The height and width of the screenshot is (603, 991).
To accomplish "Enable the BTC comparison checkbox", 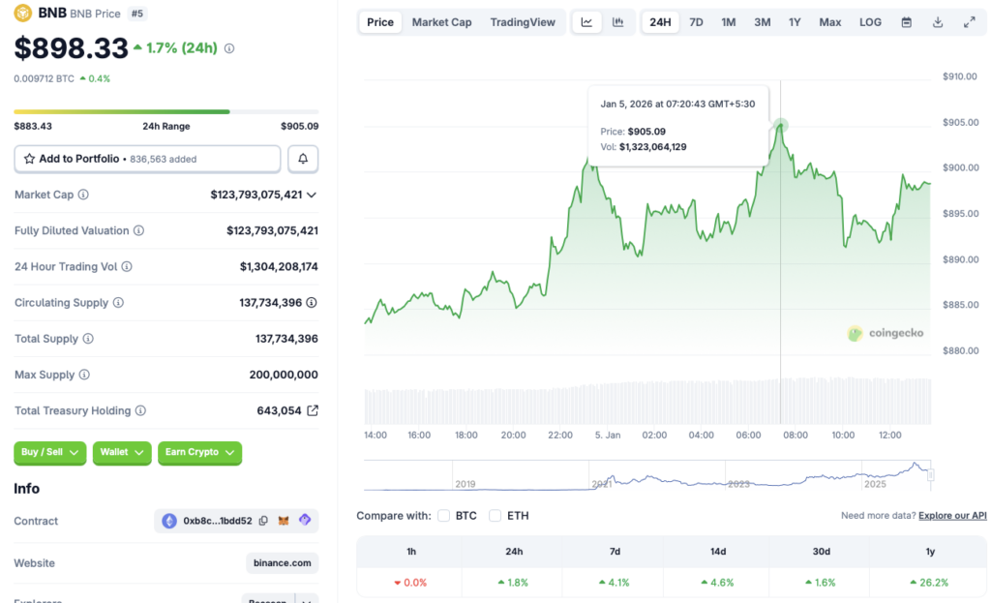I will click(x=443, y=516).
